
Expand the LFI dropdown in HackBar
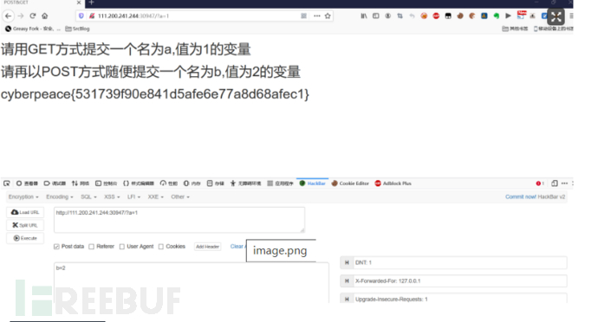click(x=133, y=196)
